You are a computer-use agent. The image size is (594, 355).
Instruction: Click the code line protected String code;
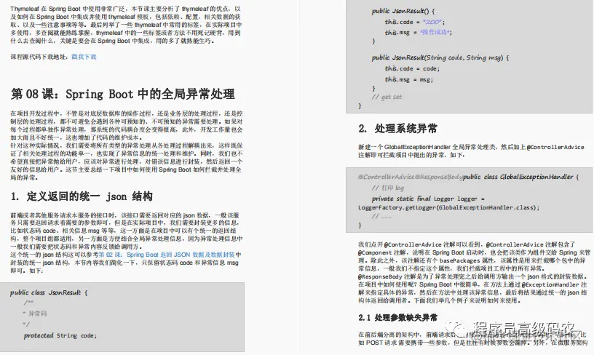tap(60, 335)
